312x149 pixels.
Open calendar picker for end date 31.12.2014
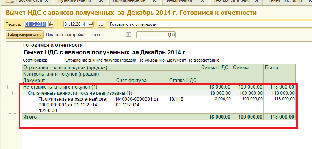pos(91,24)
